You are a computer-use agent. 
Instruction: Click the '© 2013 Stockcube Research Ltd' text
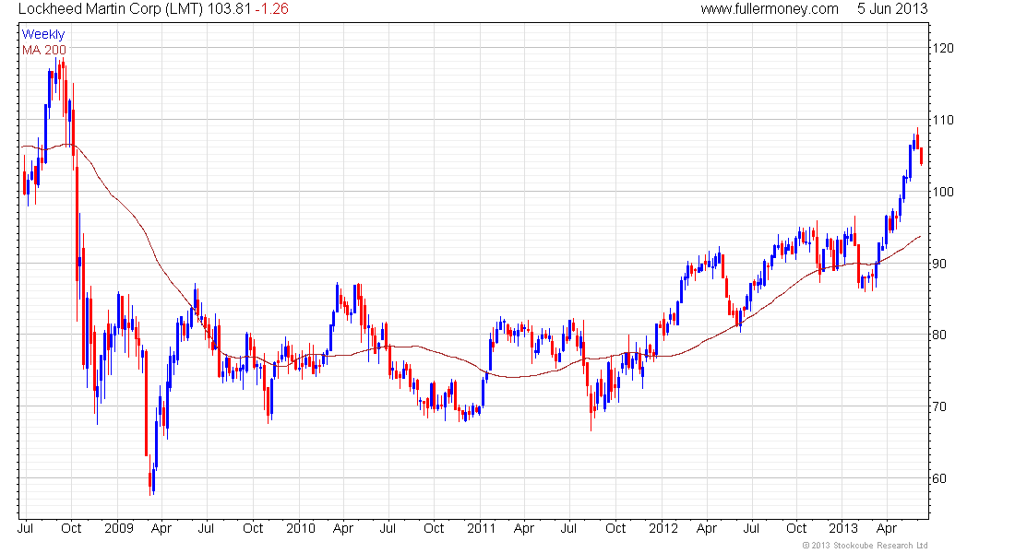(x=865, y=546)
